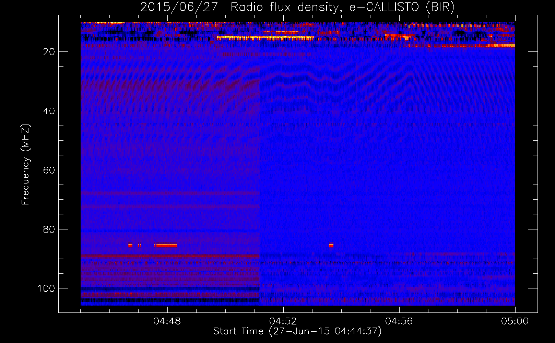Select the "Frequency (MHZ)" y-axis label
555x343 pixels.
coord(26,165)
